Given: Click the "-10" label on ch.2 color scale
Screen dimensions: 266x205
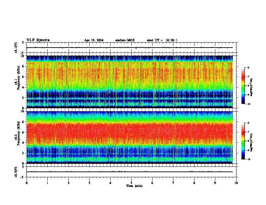Looking at the screenshot, I should pyautogui.click(x=249, y=159).
